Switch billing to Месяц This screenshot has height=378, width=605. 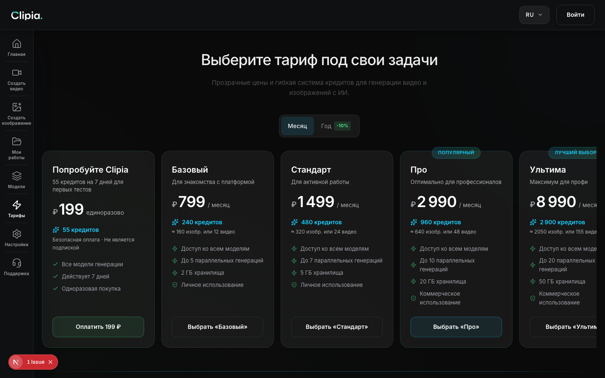(297, 126)
